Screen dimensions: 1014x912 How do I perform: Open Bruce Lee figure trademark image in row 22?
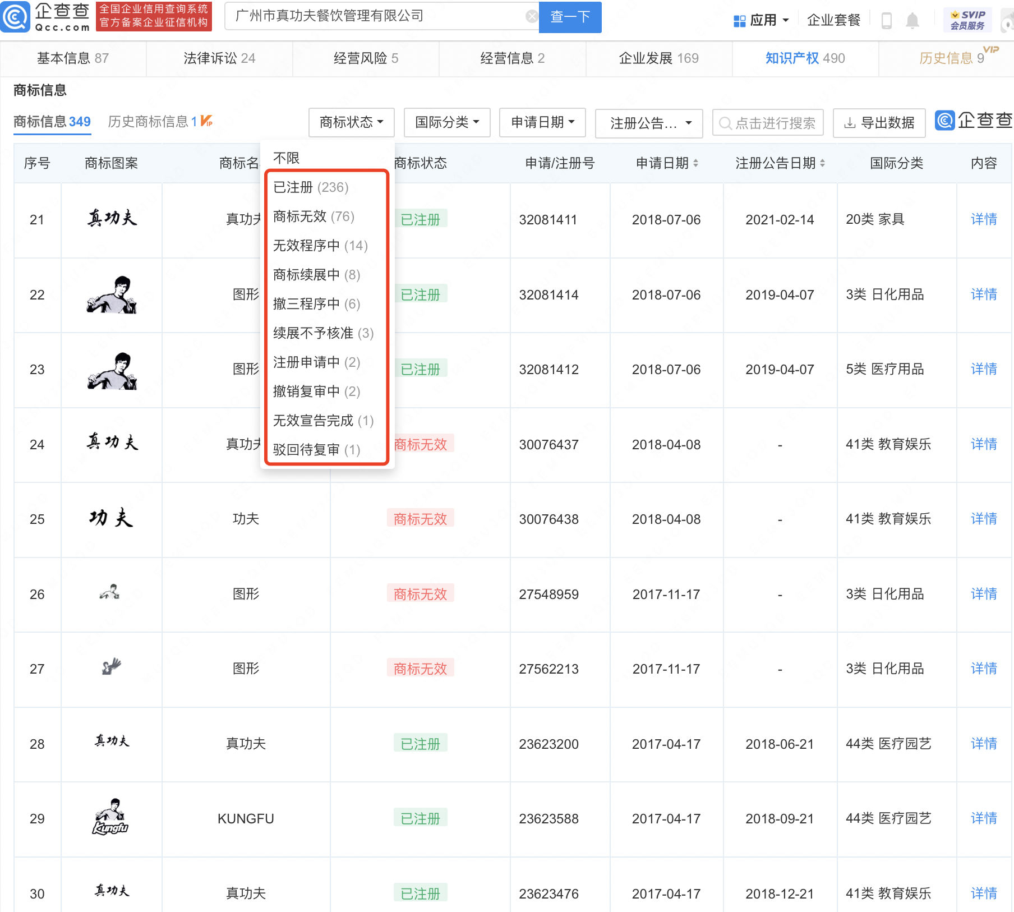(112, 294)
